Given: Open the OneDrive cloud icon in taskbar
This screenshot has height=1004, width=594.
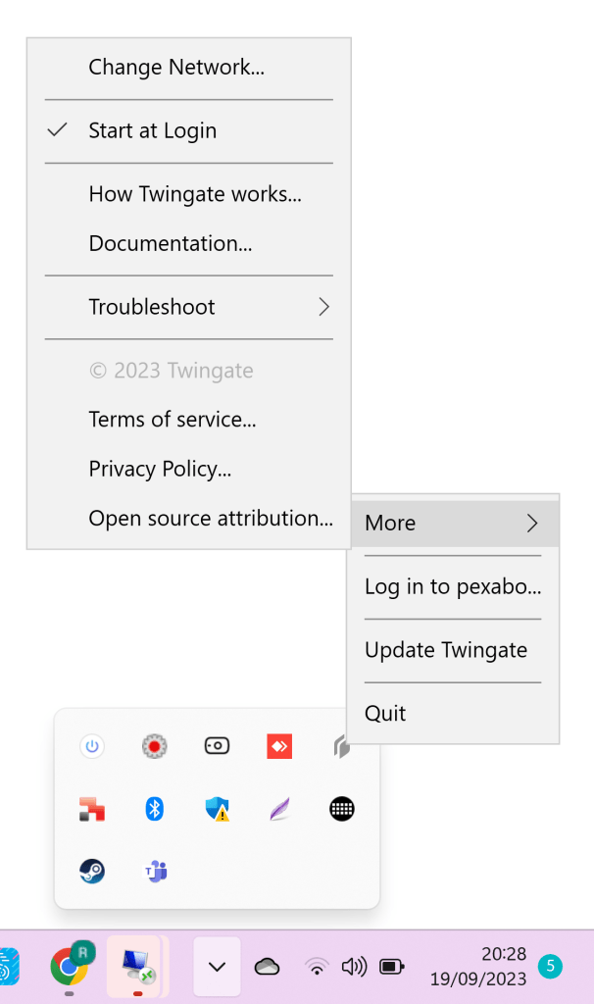Looking at the screenshot, I should click(267, 967).
